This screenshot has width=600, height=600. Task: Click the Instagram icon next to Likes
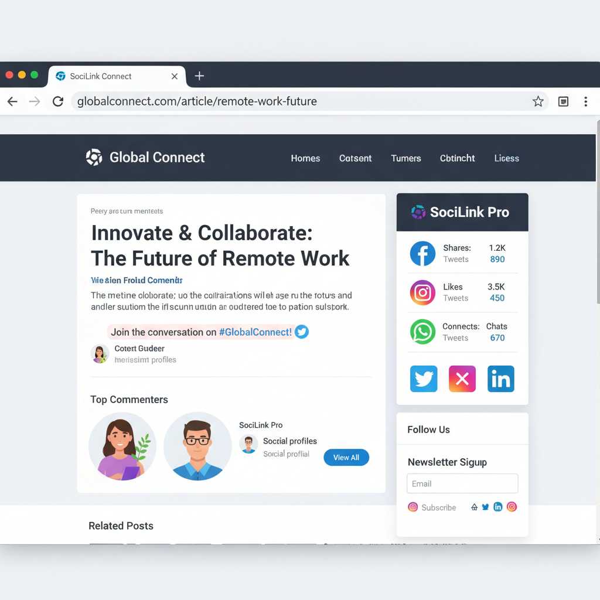click(x=422, y=293)
